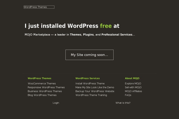Image resolution: width=179 pixels, height=119 pixels.
Task: Open Backup Your WordPress Website link
Action: 95,91
